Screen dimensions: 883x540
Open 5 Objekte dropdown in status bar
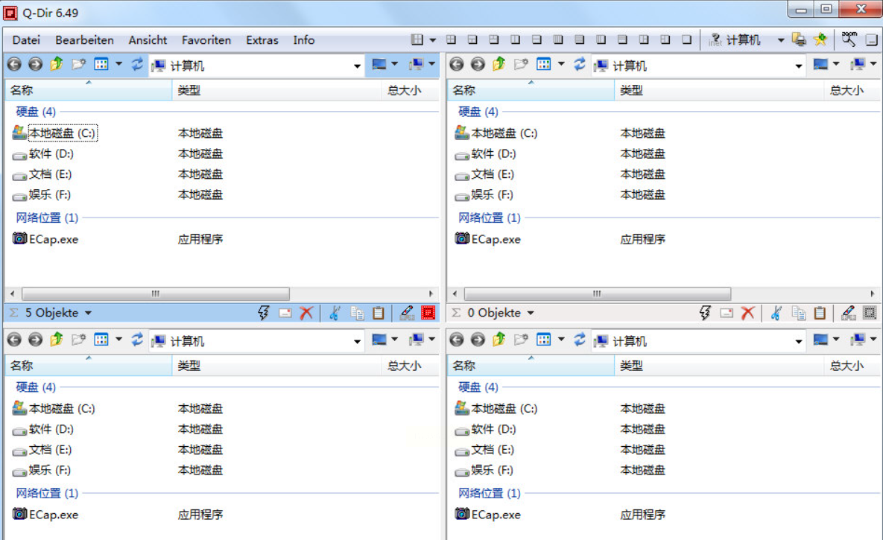[89, 313]
